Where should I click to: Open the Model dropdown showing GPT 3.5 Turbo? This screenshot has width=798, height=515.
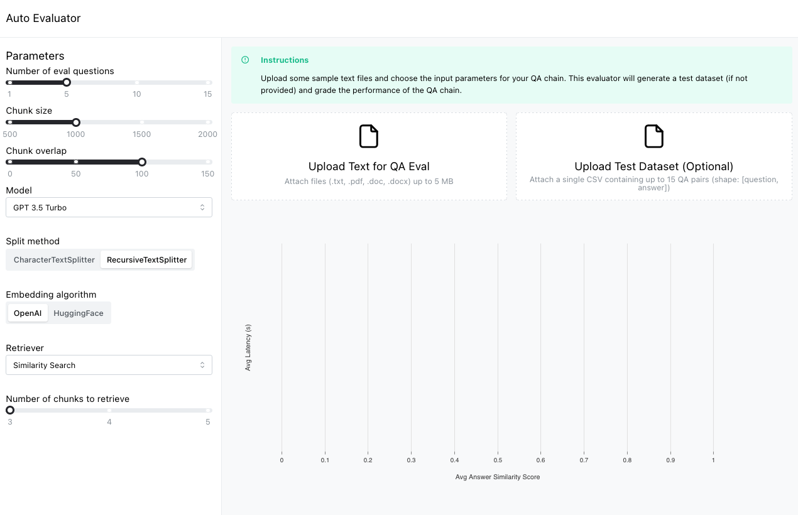pos(109,207)
